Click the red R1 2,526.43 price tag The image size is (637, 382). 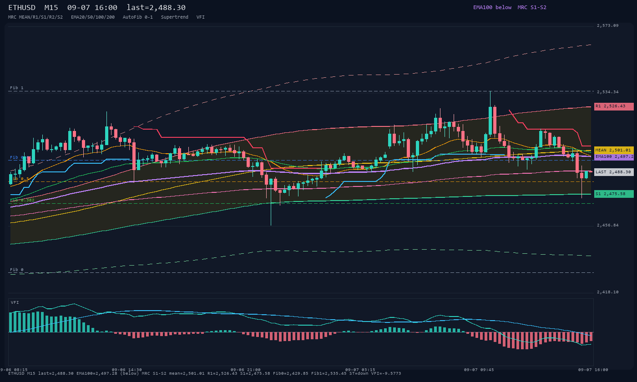614,106
